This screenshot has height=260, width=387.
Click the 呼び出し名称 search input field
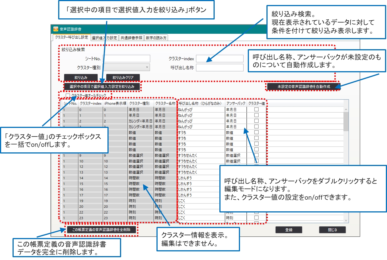pyautogui.click(x=220, y=68)
